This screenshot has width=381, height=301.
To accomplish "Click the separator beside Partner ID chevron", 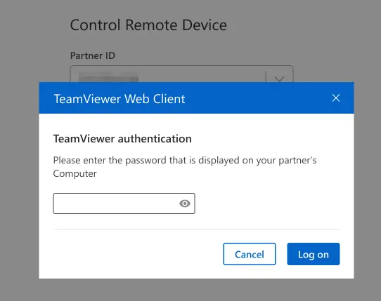I will [266, 76].
